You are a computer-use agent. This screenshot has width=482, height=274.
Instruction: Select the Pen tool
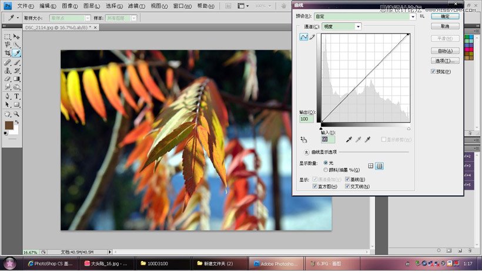pos(8,96)
